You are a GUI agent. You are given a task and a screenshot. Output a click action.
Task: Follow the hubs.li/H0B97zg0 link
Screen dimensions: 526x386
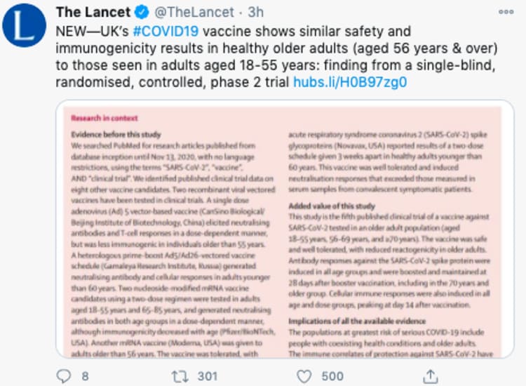click(350, 82)
